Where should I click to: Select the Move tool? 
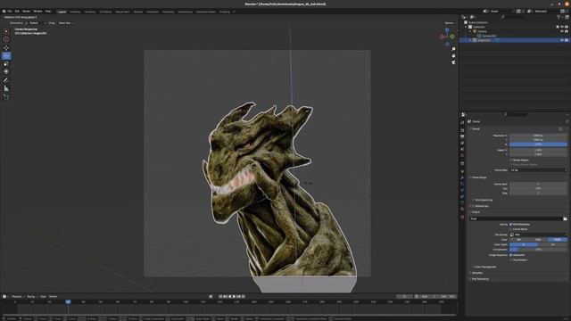6,47
